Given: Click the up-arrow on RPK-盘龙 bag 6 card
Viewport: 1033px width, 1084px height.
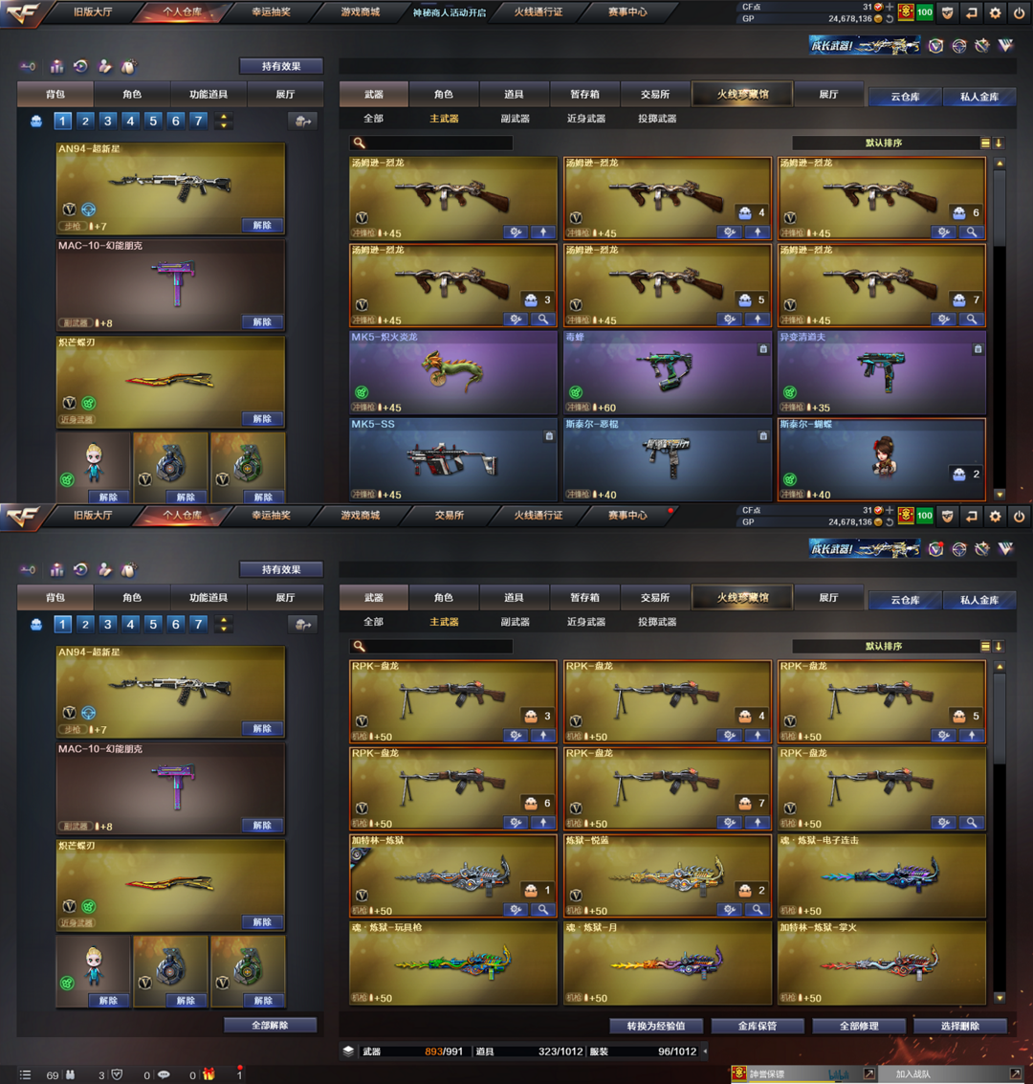Looking at the screenshot, I should point(543,823).
